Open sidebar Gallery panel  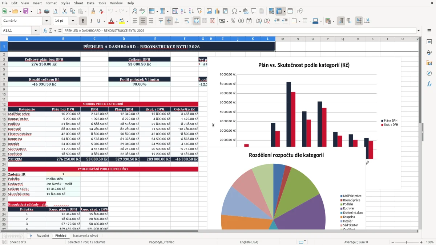429,63
